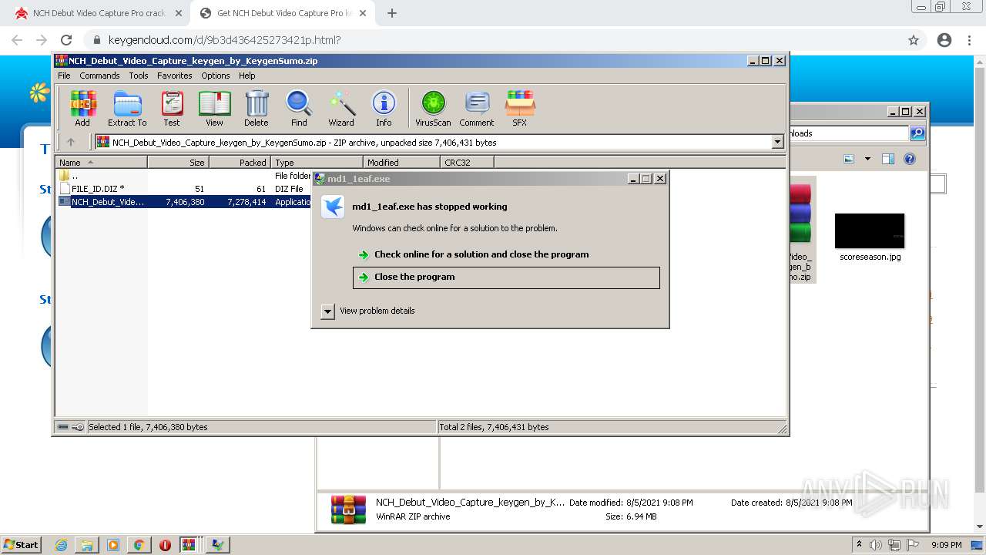The image size is (986, 555).
Task: Show archive Info
Action: (x=384, y=109)
